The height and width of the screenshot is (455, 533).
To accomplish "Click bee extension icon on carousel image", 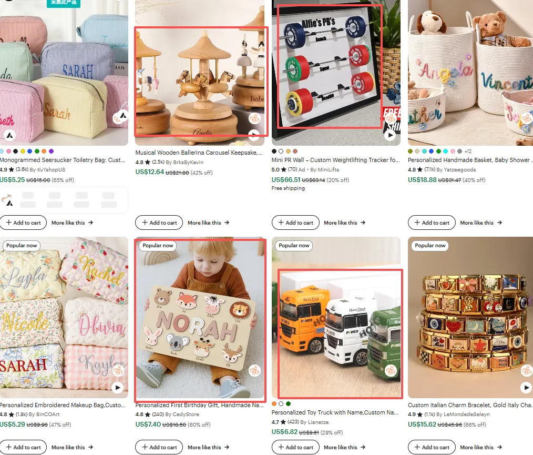I will (254, 118).
